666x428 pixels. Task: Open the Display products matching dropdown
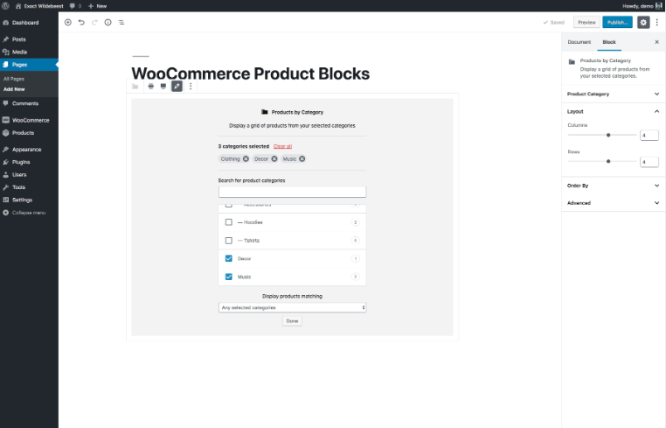[x=292, y=307]
